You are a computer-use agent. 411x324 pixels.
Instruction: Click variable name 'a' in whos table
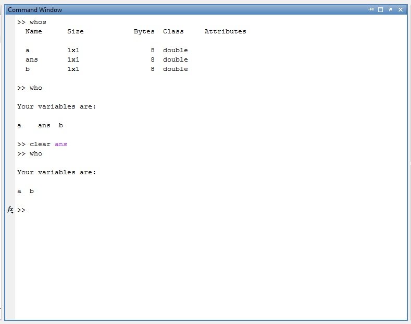(28, 51)
